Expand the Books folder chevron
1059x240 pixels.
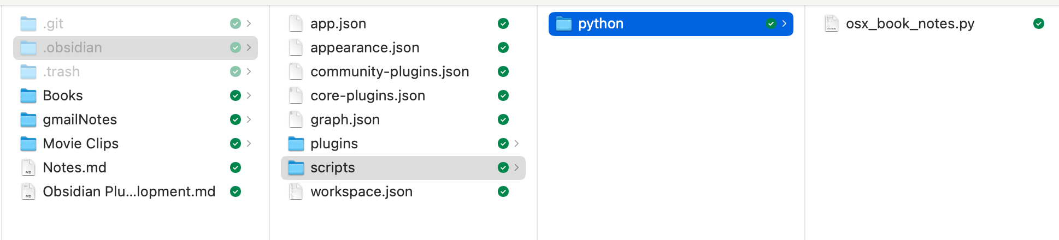click(249, 96)
